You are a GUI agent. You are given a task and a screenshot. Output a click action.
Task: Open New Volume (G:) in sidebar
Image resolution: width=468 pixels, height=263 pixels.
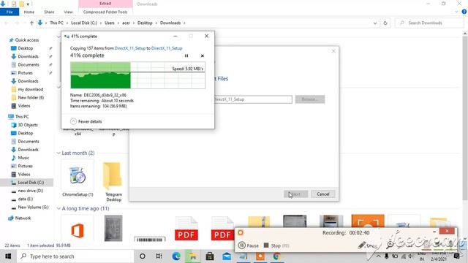point(33,207)
